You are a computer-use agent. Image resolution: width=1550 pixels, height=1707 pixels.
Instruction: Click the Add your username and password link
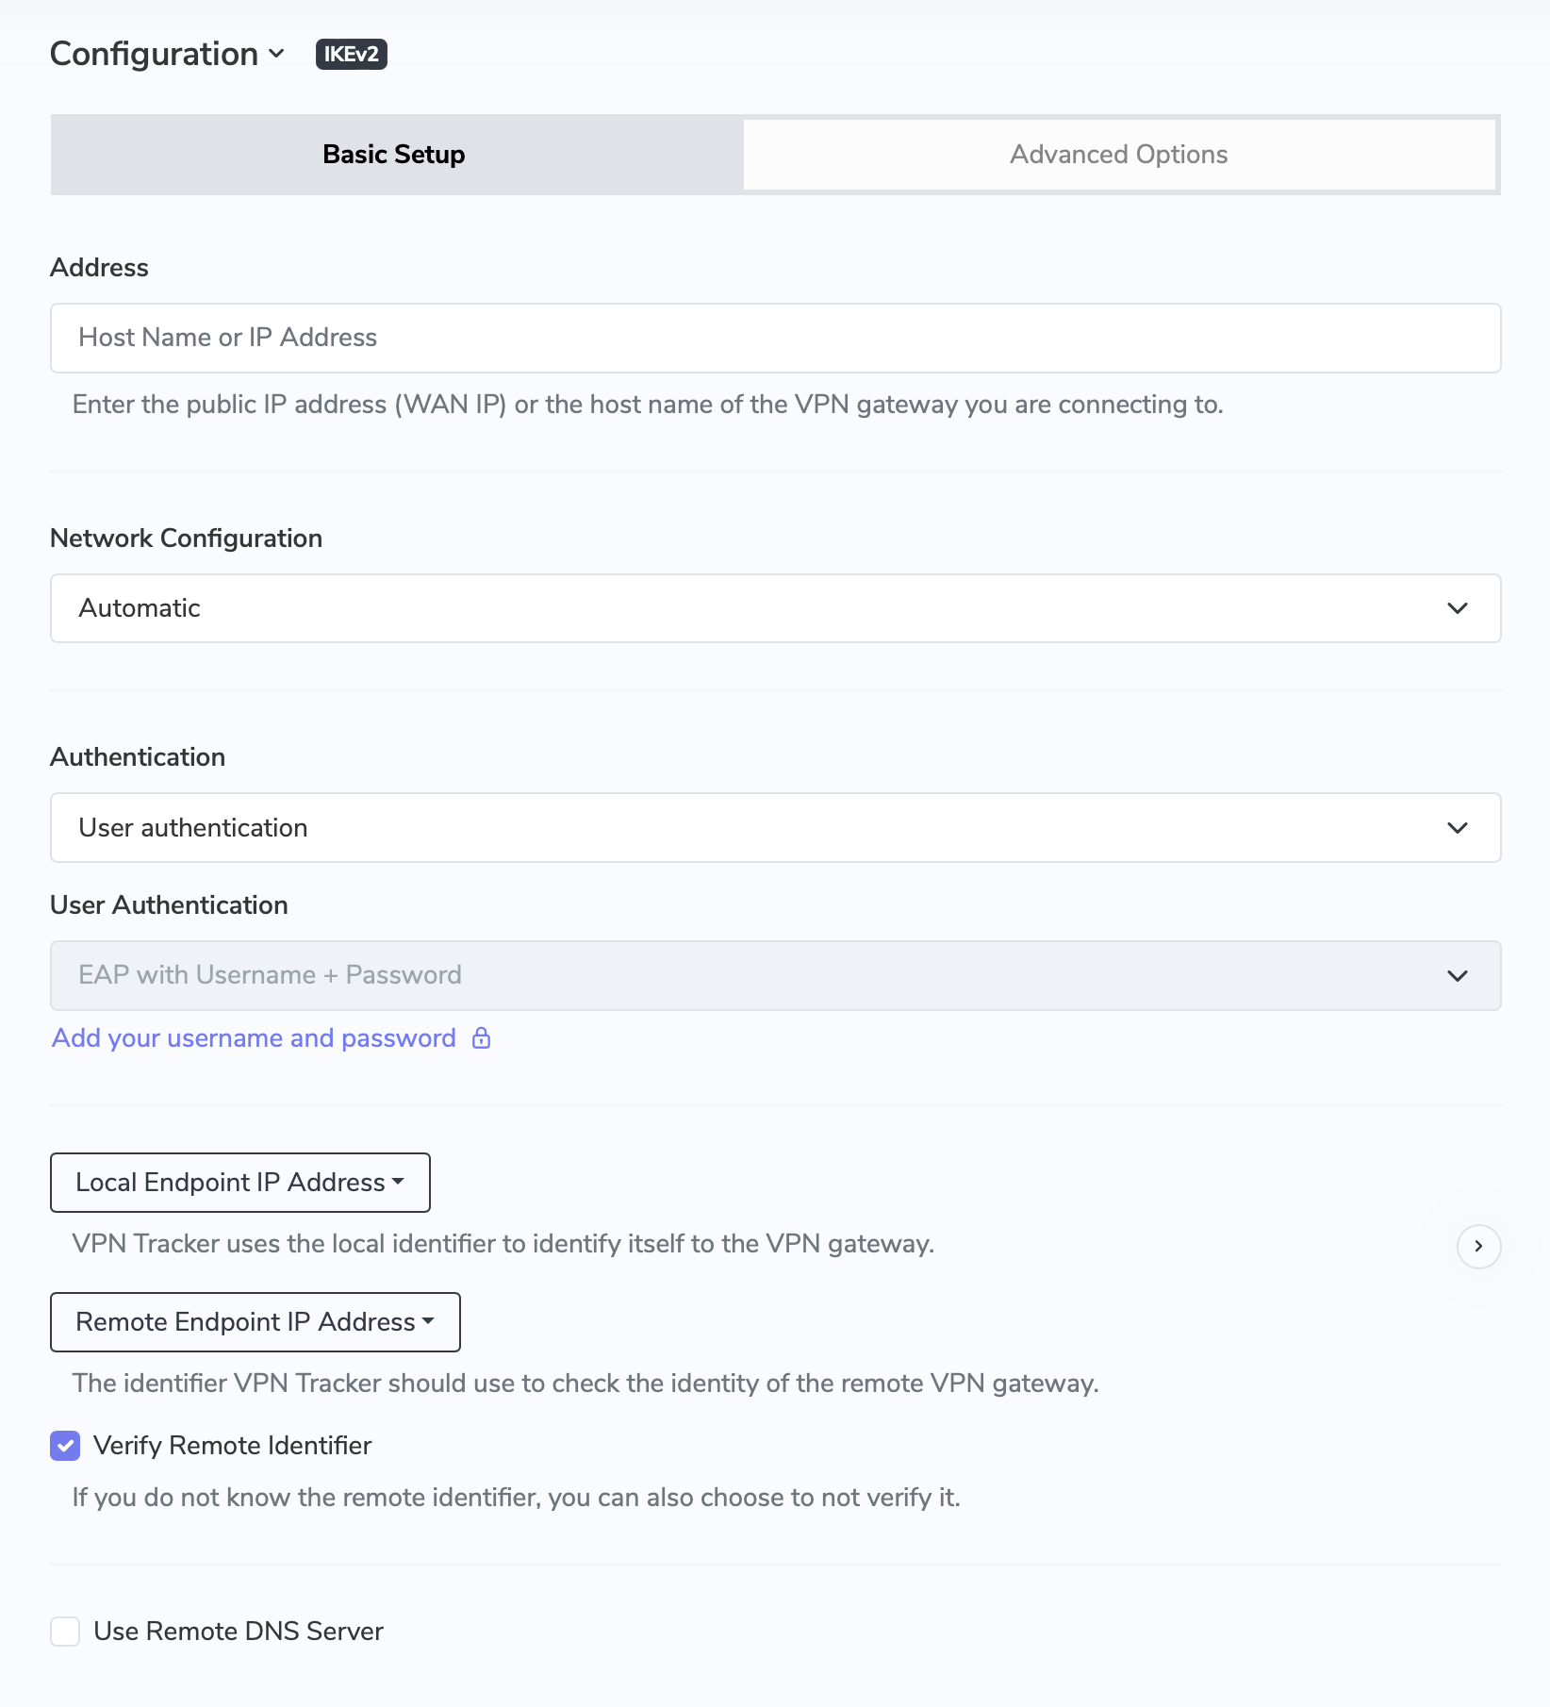pos(252,1037)
